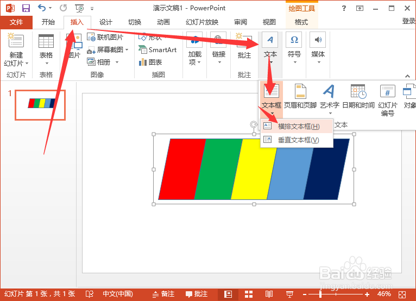Click the zoom slider handle
This screenshot has width=416, height=301.
point(320,294)
